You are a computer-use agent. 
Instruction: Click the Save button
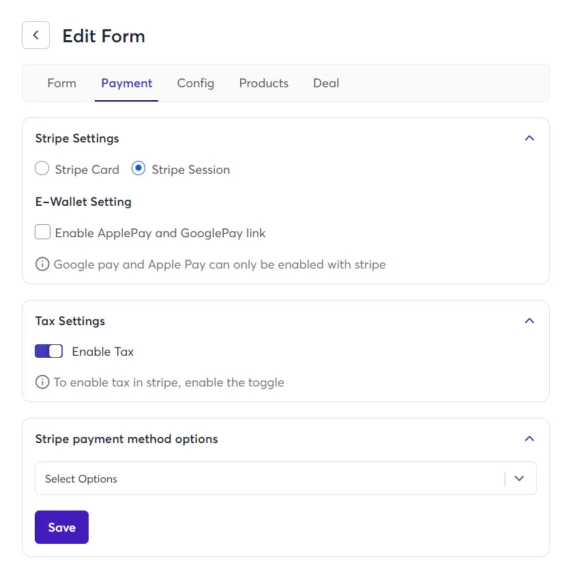coord(61,527)
